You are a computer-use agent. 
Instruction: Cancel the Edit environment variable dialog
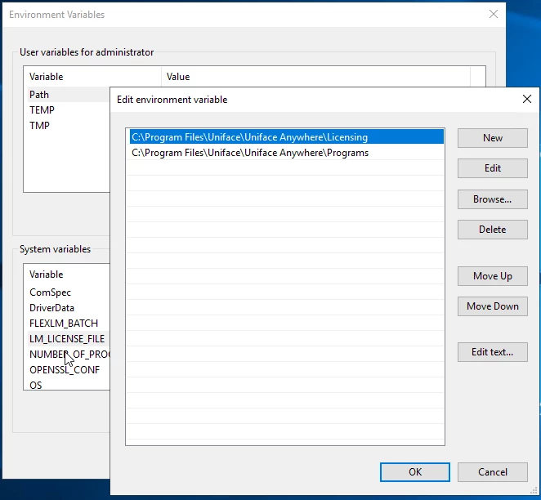point(492,472)
